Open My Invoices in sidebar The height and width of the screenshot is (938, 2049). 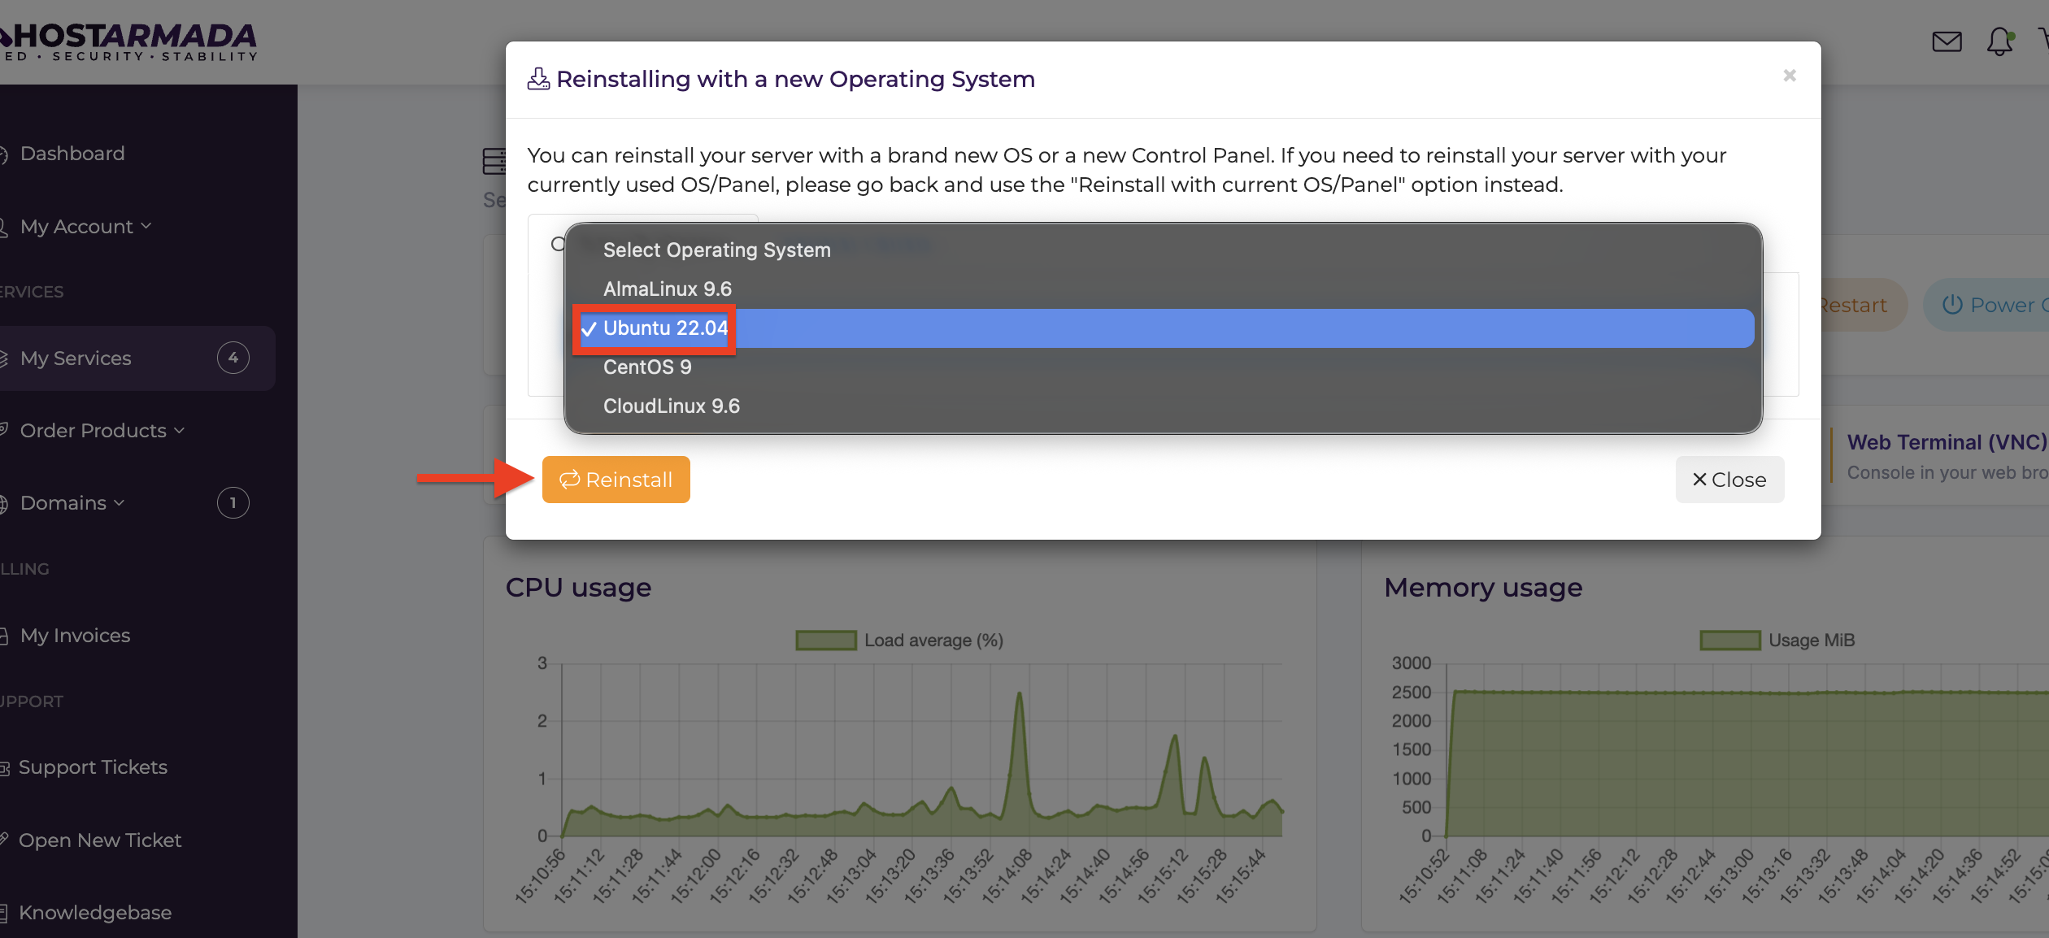[x=75, y=636]
